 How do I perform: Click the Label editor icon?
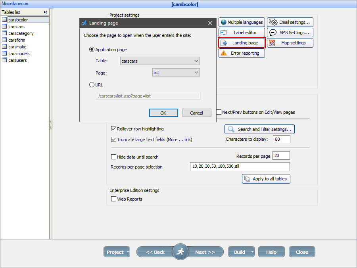(x=223, y=32)
